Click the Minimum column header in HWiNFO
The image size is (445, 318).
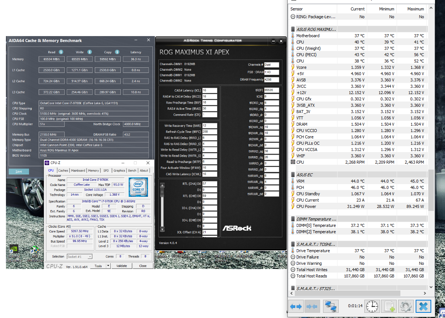[381, 9]
